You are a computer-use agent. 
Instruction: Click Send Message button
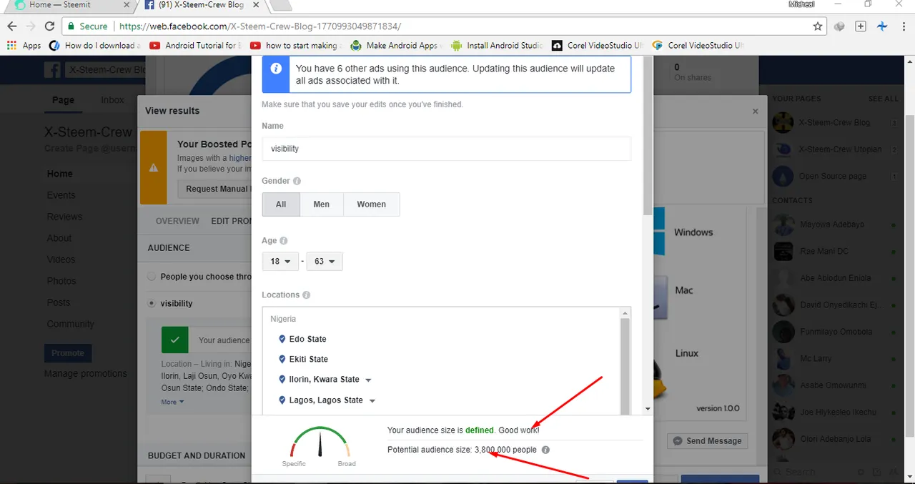pos(708,441)
